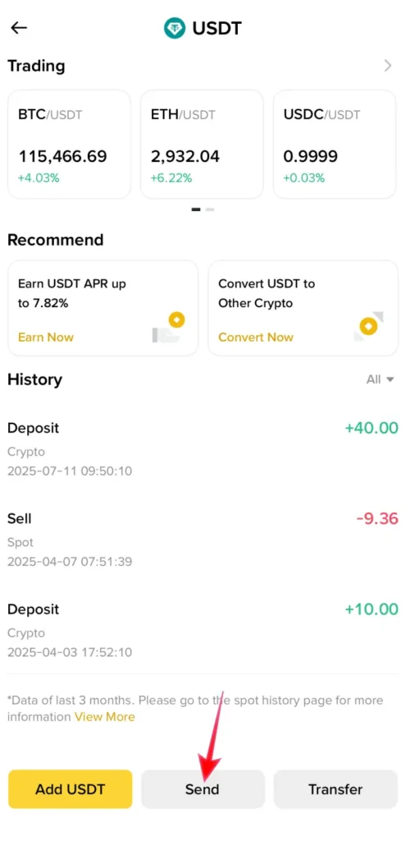The height and width of the screenshot is (841, 415).
Task: Tap the Convert USDT swap coin icon
Action: click(368, 326)
